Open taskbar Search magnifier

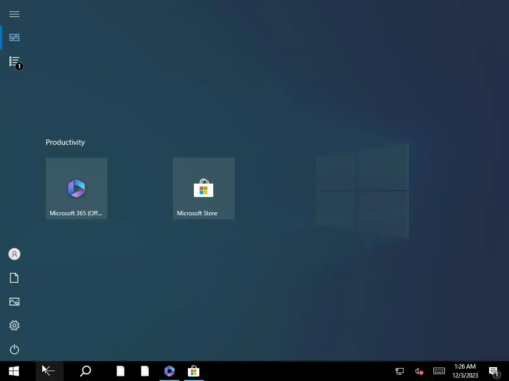point(85,371)
